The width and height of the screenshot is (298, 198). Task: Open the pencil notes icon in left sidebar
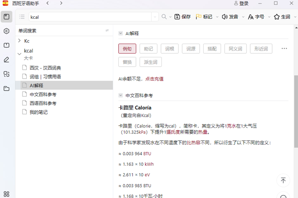(x=6, y=60)
